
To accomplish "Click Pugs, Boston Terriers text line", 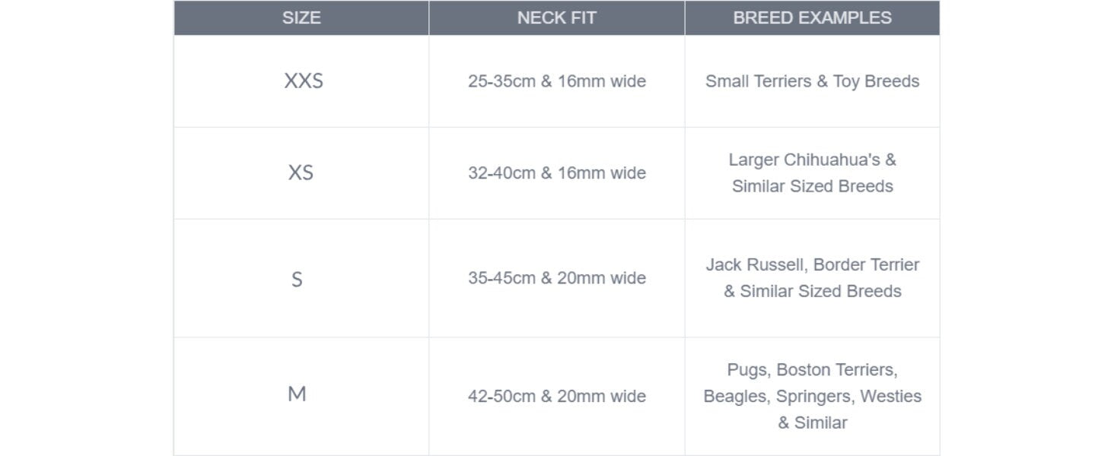I will click(x=812, y=370).
